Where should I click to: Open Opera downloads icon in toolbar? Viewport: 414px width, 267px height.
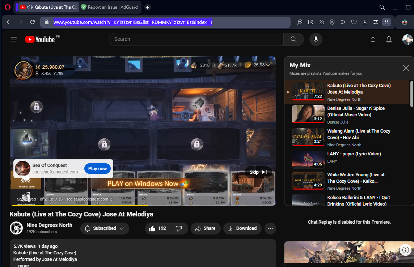[365, 22]
